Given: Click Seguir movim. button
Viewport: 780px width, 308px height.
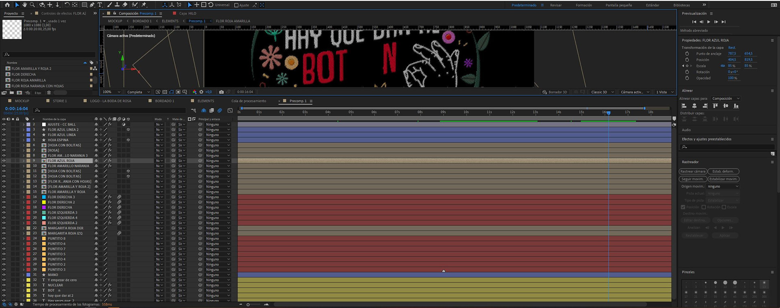Looking at the screenshot, I should 692,179.
